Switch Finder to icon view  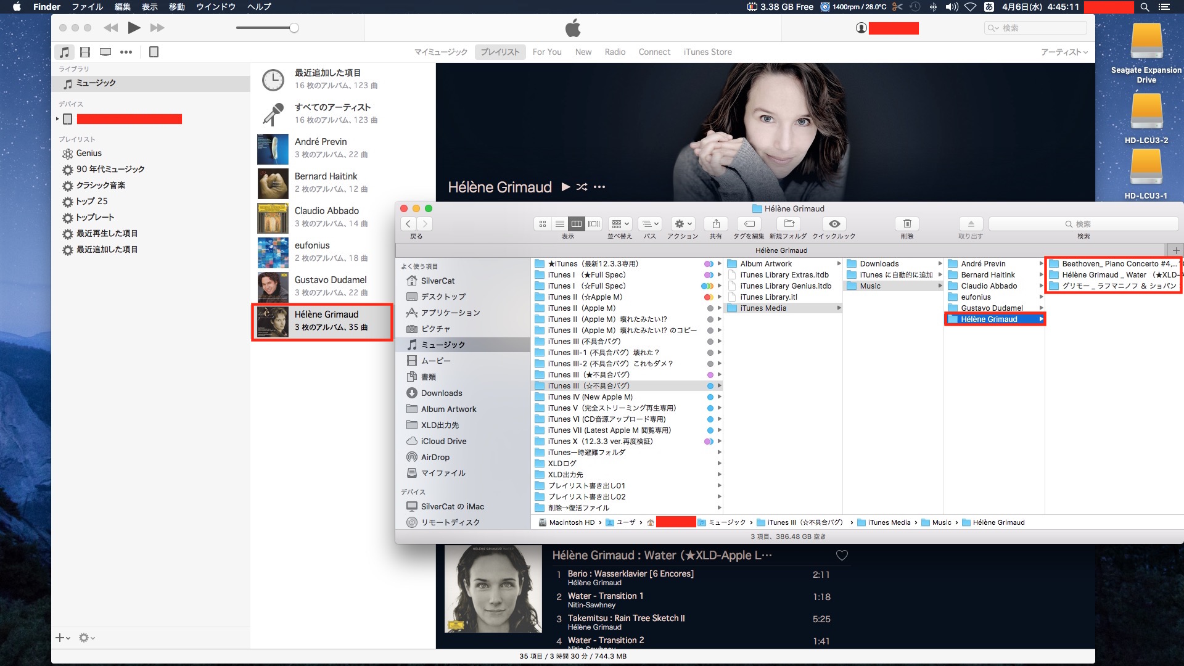[543, 224]
